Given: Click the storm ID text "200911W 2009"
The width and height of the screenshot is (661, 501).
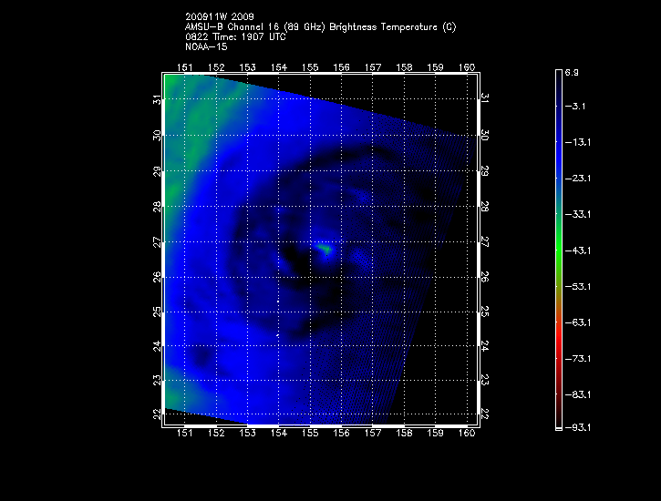Looking at the screenshot, I should [x=220, y=16].
